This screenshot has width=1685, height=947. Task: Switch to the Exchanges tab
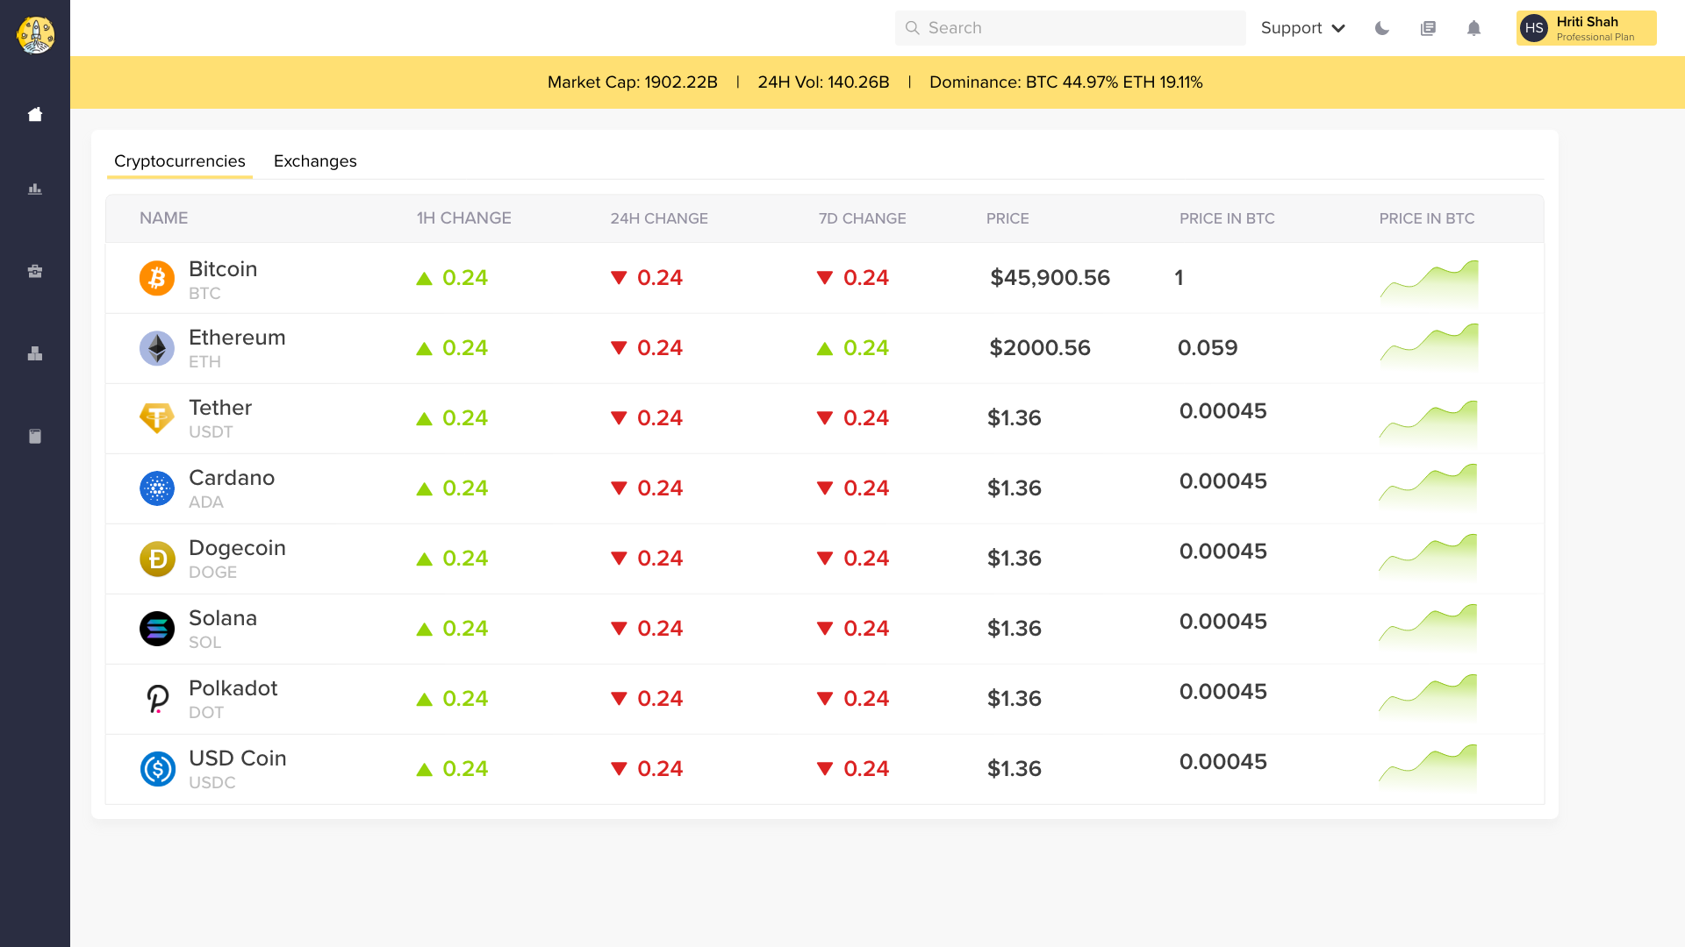[x=315, y=161]
